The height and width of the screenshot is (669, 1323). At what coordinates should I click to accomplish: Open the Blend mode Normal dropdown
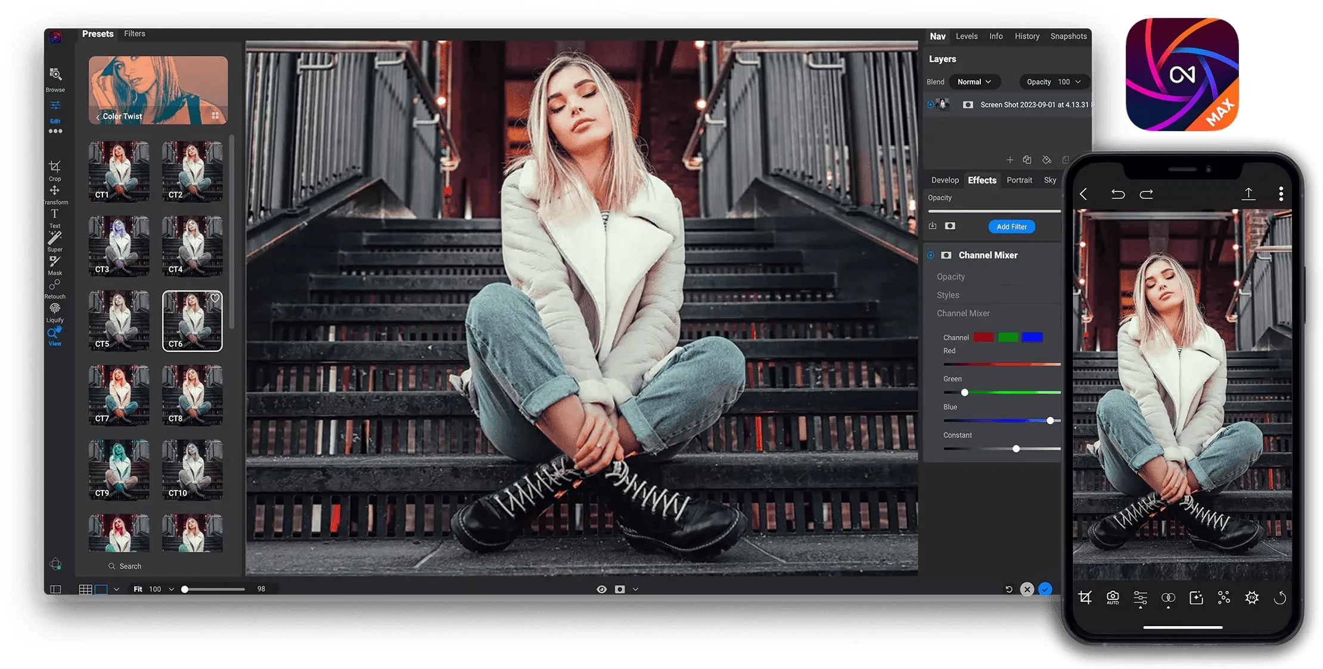974,82
